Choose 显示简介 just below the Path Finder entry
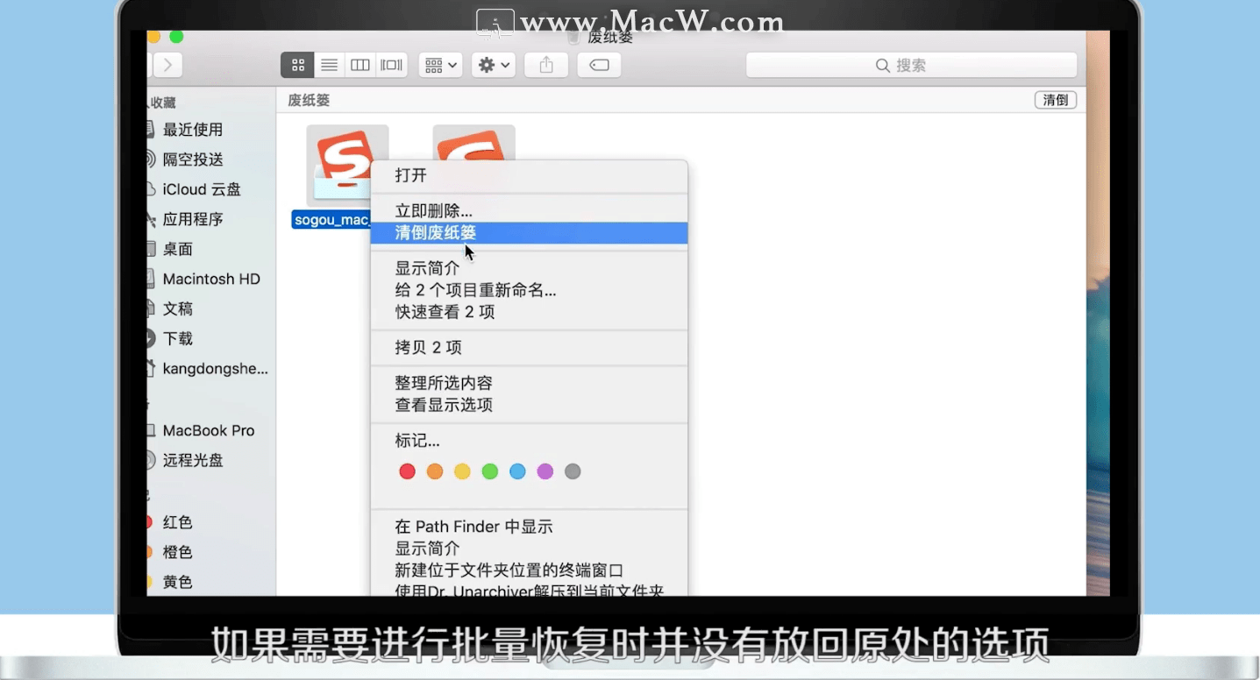The image size is (1260, 680). coord(529,549)
